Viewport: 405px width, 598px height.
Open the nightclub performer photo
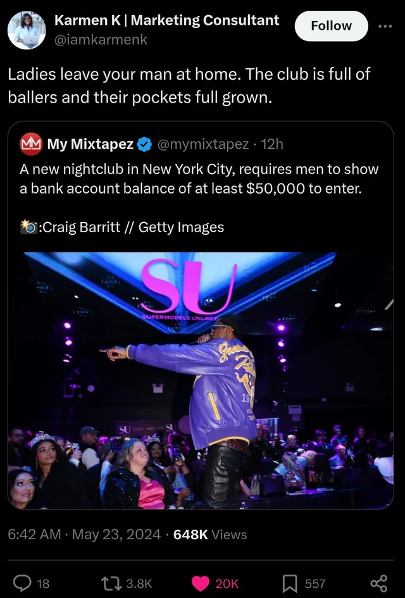coord(201,380)
